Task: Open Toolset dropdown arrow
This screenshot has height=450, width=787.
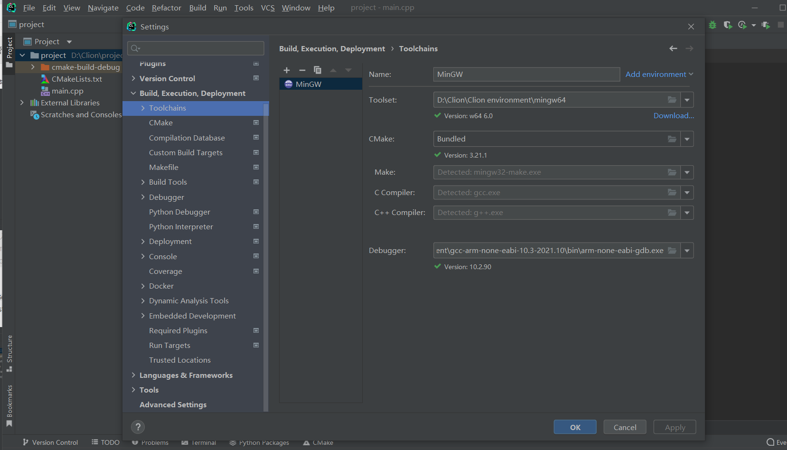Action: (x=687, y=100)
